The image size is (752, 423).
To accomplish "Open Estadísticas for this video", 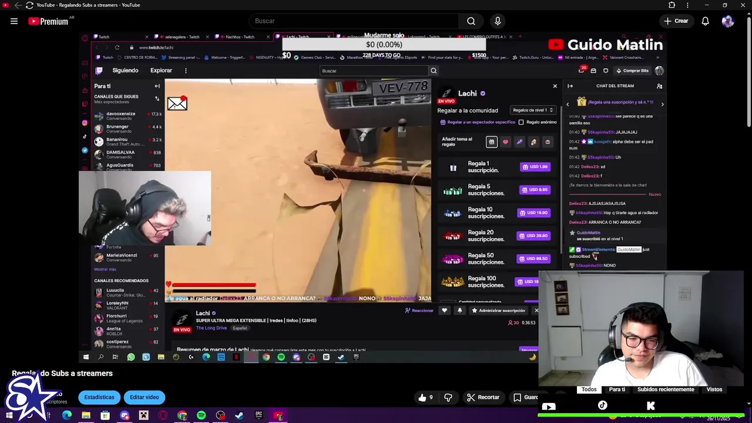I will point(99,397).
